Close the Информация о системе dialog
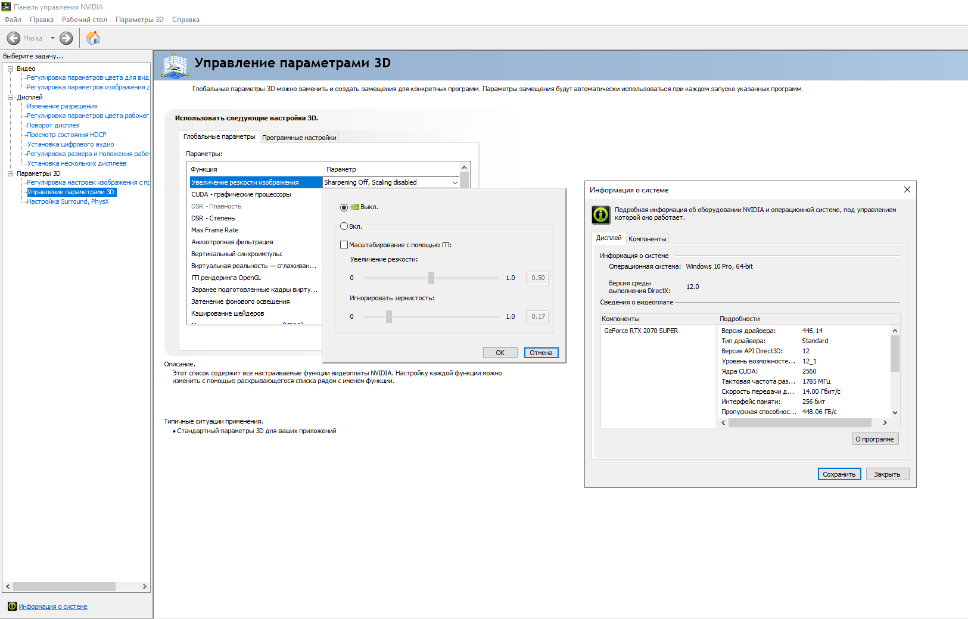This screenshot has width=968, height=619. tap(907, 189)
